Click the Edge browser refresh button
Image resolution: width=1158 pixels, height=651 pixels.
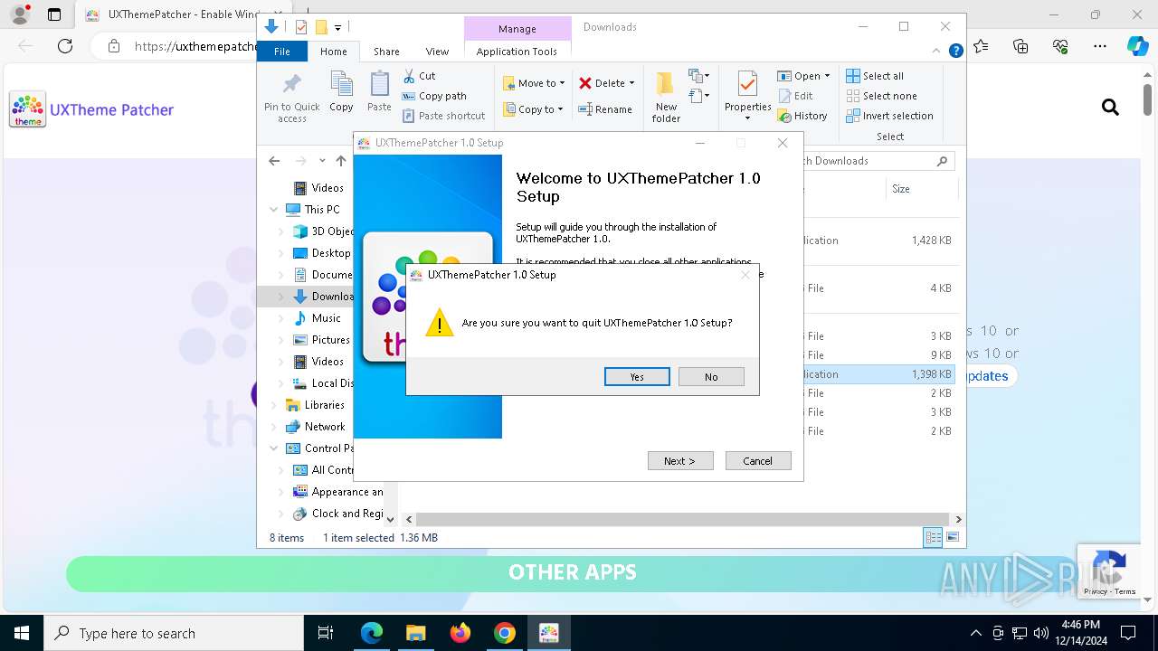pyautogui.click(x=65, y=46)
